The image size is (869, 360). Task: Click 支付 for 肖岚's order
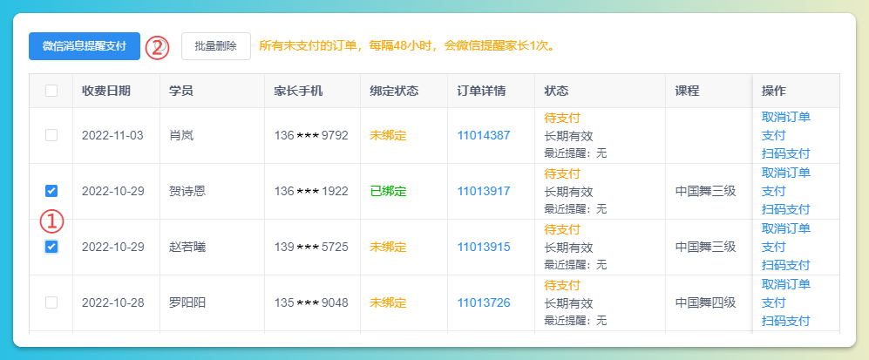(x=774, y=135)
